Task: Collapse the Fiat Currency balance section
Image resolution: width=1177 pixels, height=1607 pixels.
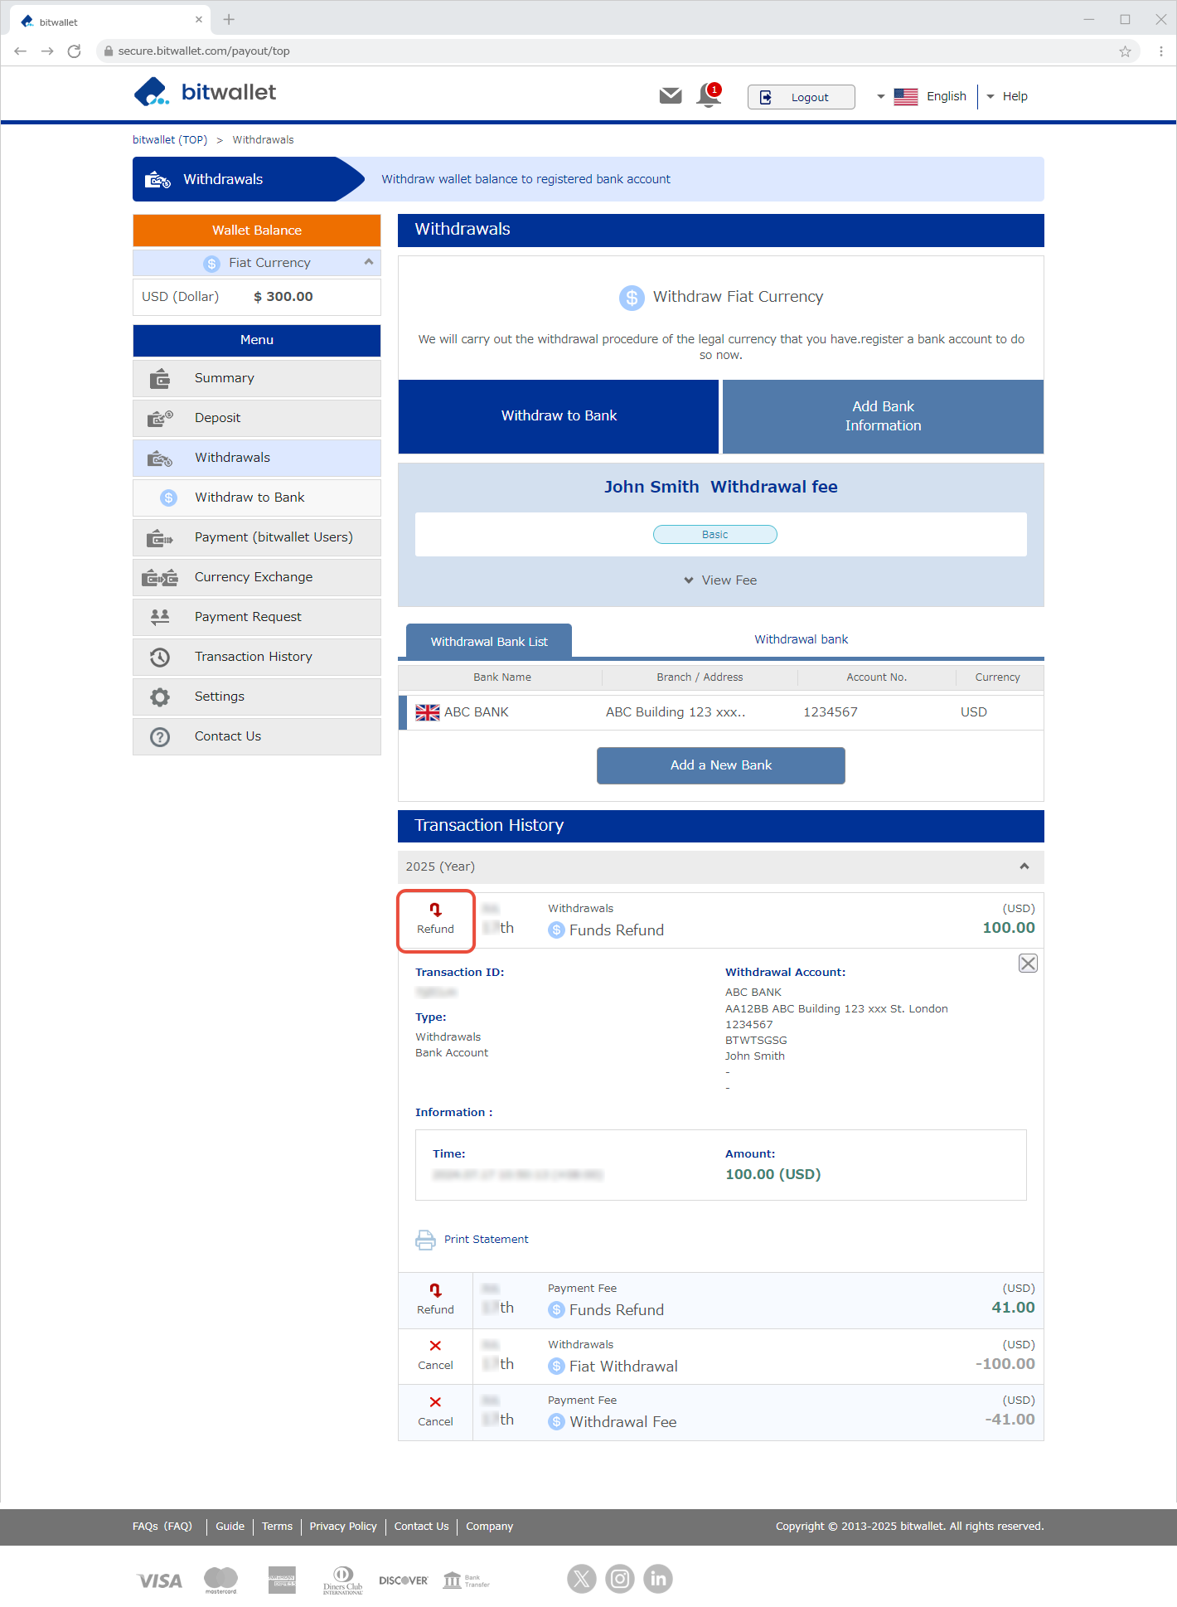Action: 368,262
